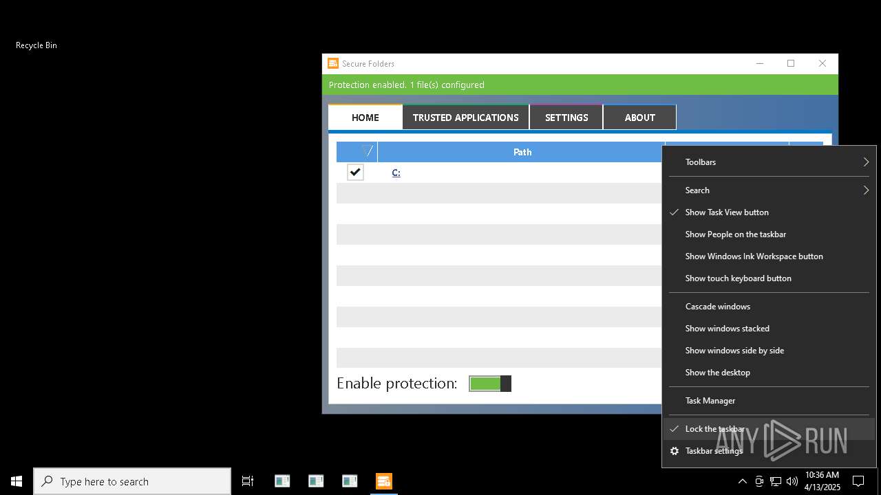Uncheck the C: path checkbox
This screenshot has width=881, height=495.
tap(355, 172)
